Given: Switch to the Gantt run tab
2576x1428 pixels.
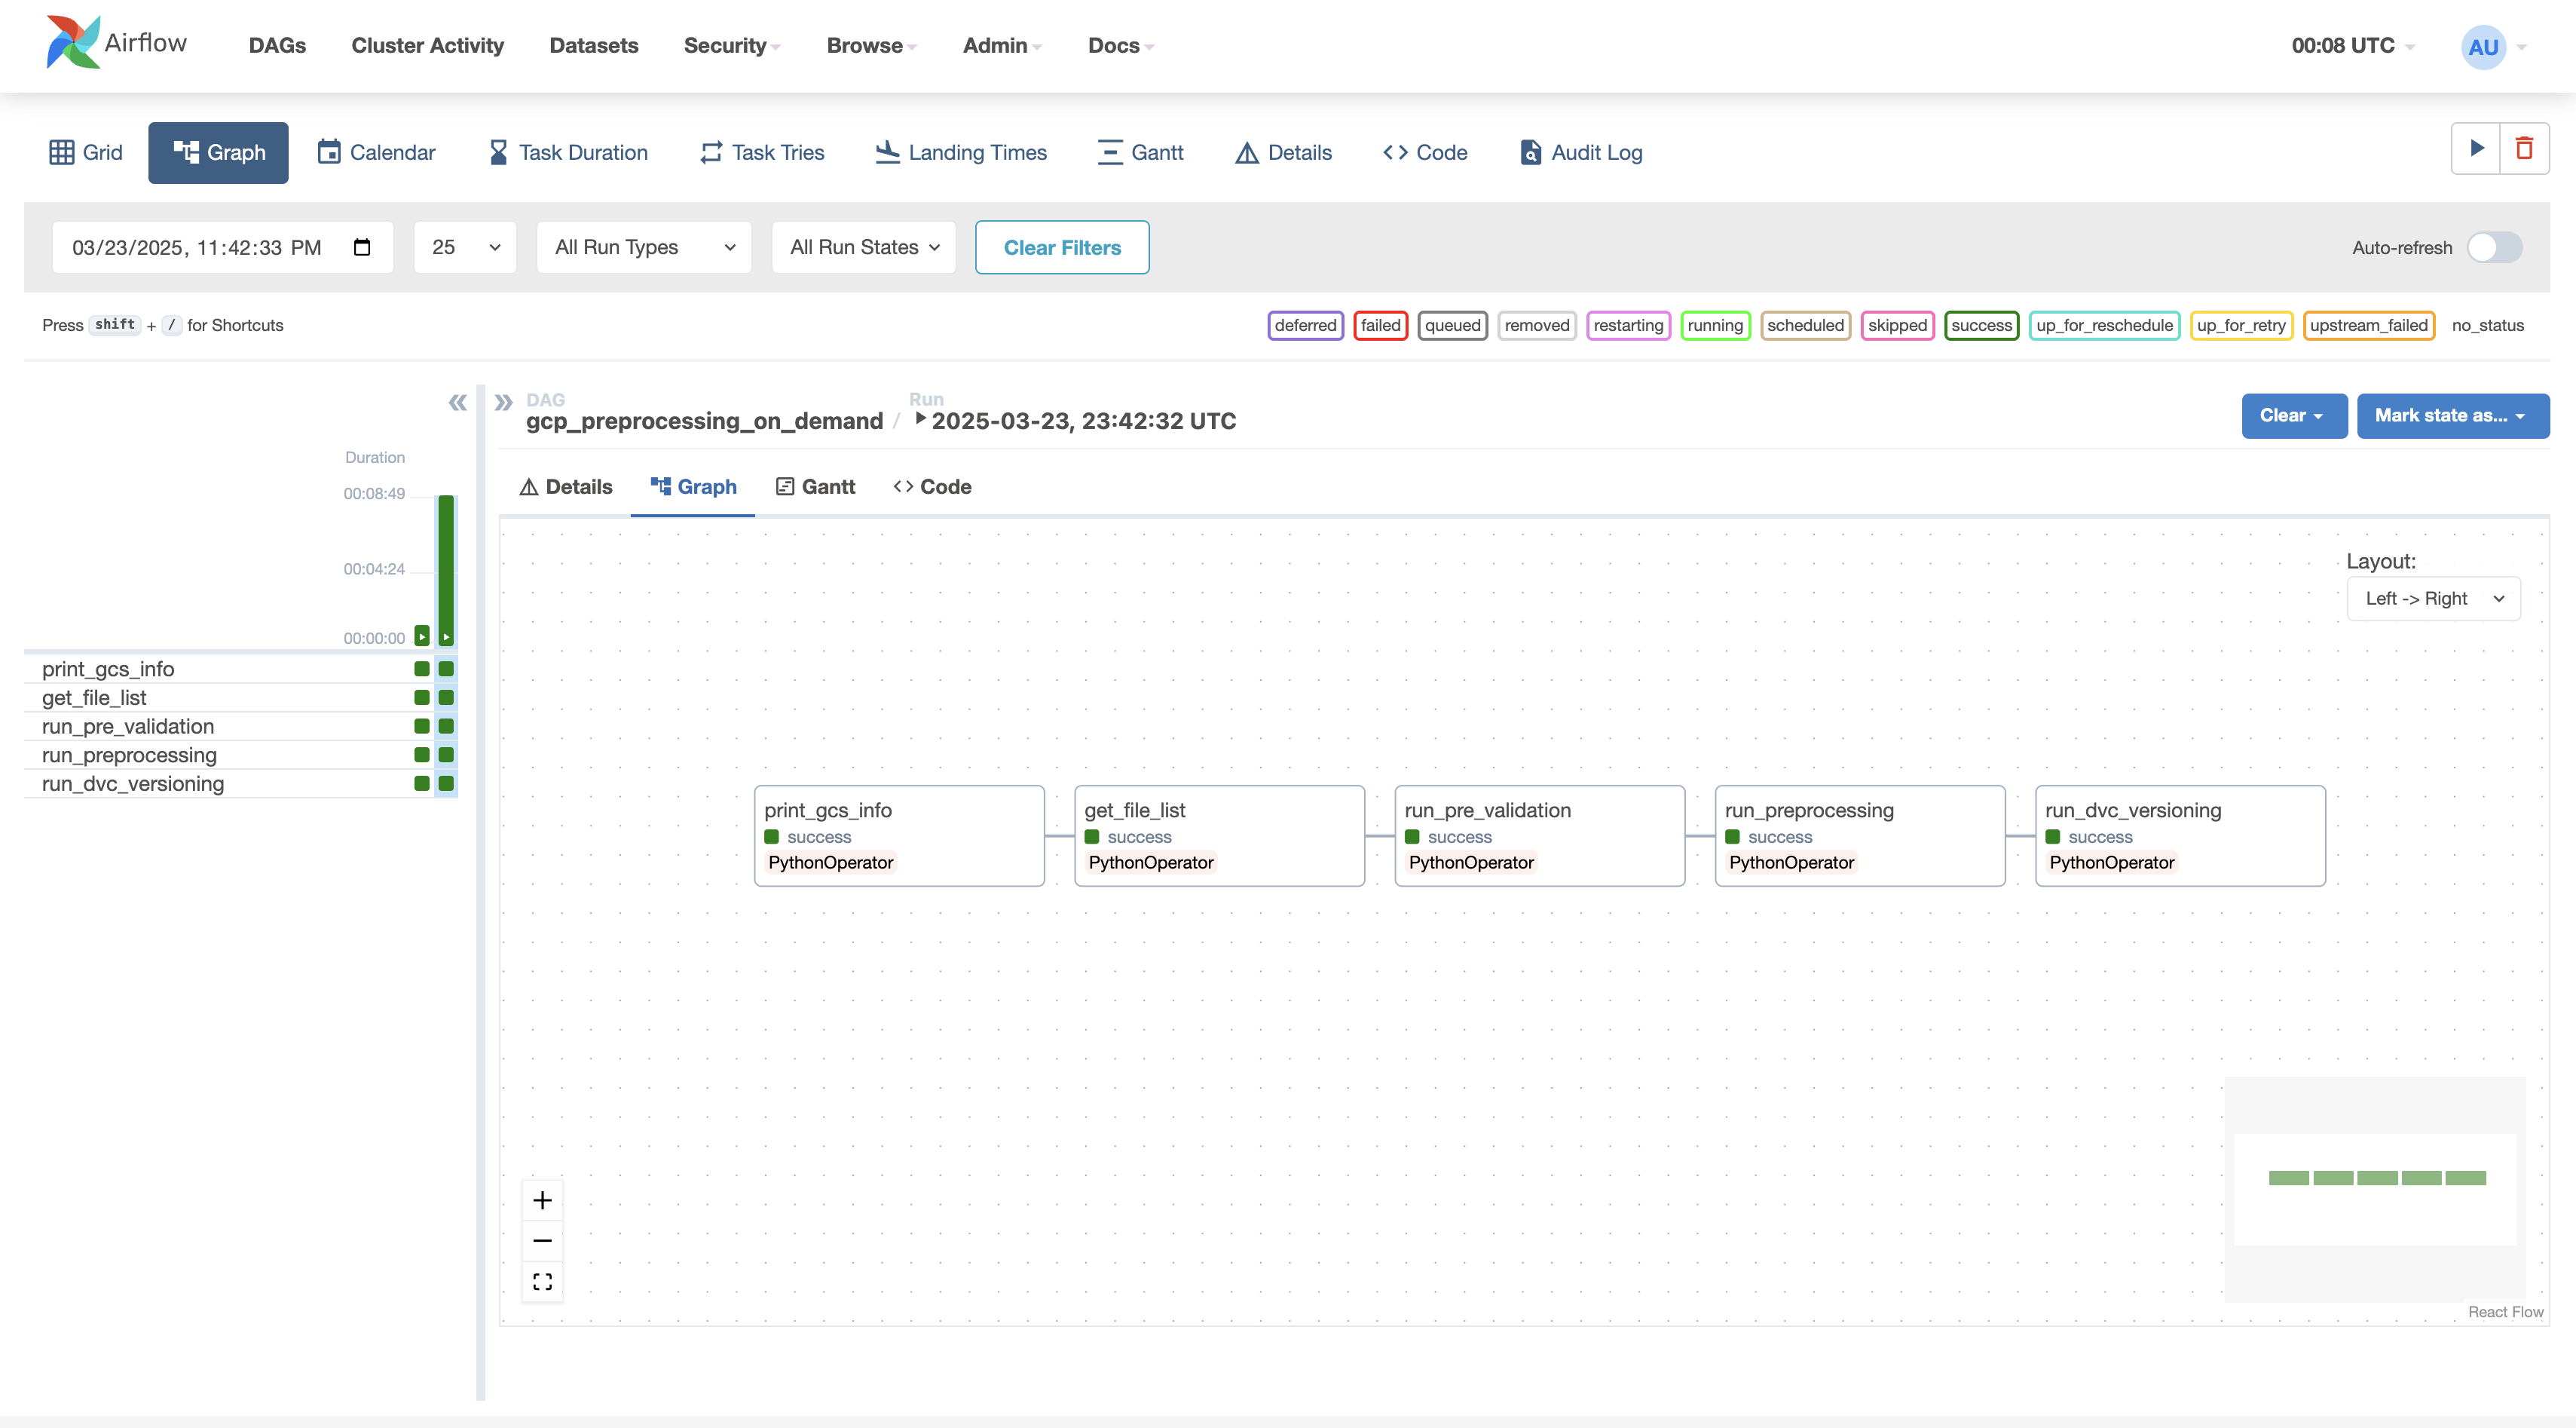Looking at the screenshot, I should (815, 486).
